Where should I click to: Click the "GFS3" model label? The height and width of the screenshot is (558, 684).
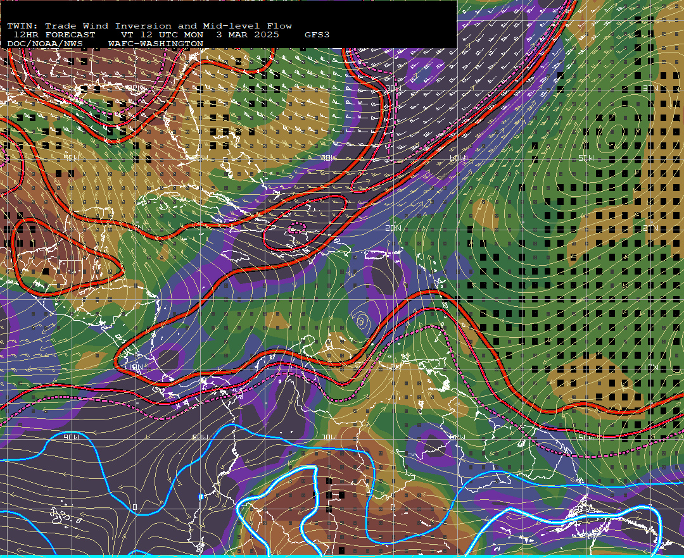(x=317, y=35)
